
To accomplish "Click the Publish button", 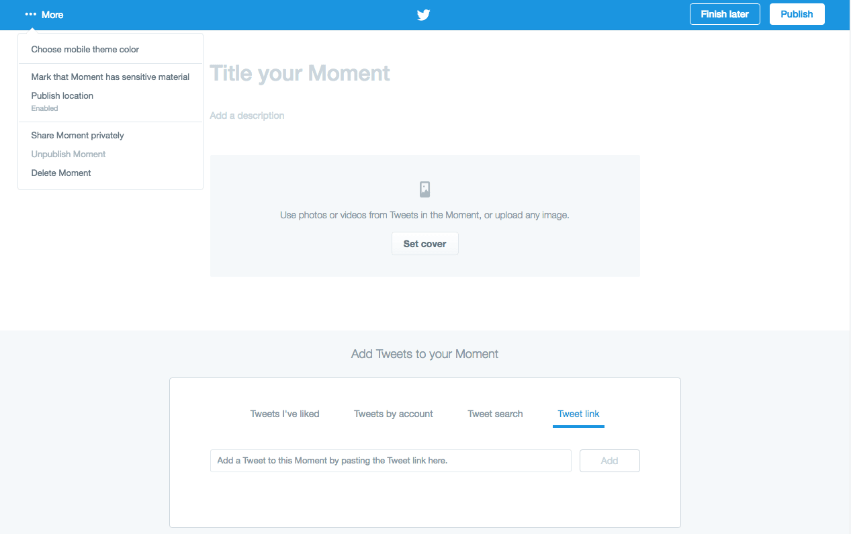I will (x=797, y=14).
